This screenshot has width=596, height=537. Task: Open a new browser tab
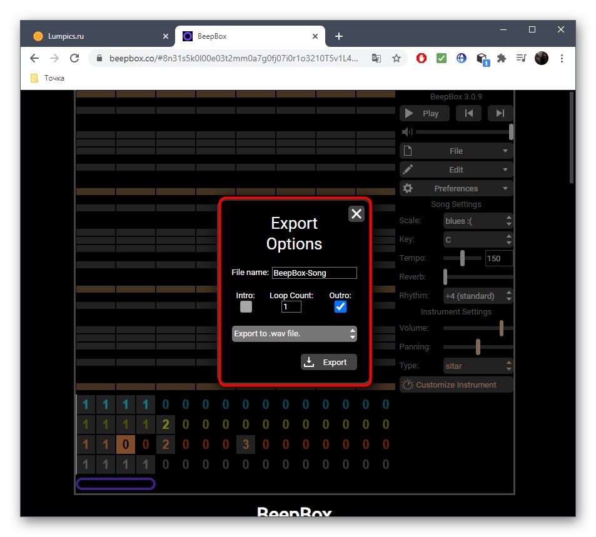click(339, 36)
